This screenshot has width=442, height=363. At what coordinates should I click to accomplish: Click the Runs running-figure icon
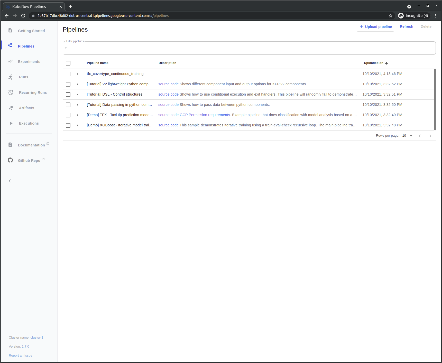tap(11, 77)
